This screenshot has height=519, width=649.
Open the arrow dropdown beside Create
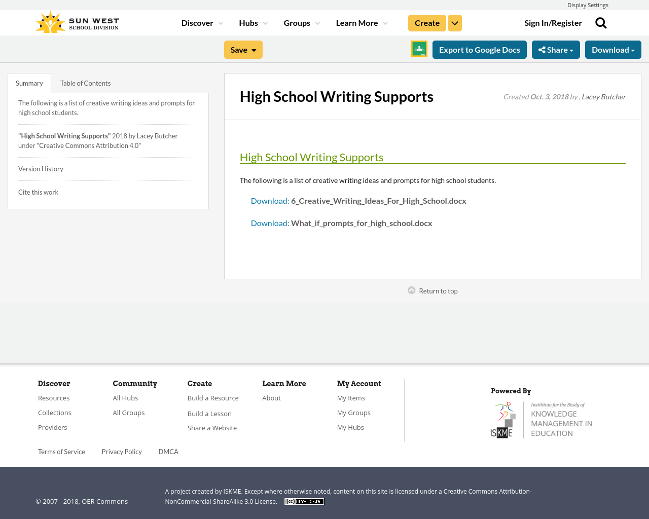[455, 23]
